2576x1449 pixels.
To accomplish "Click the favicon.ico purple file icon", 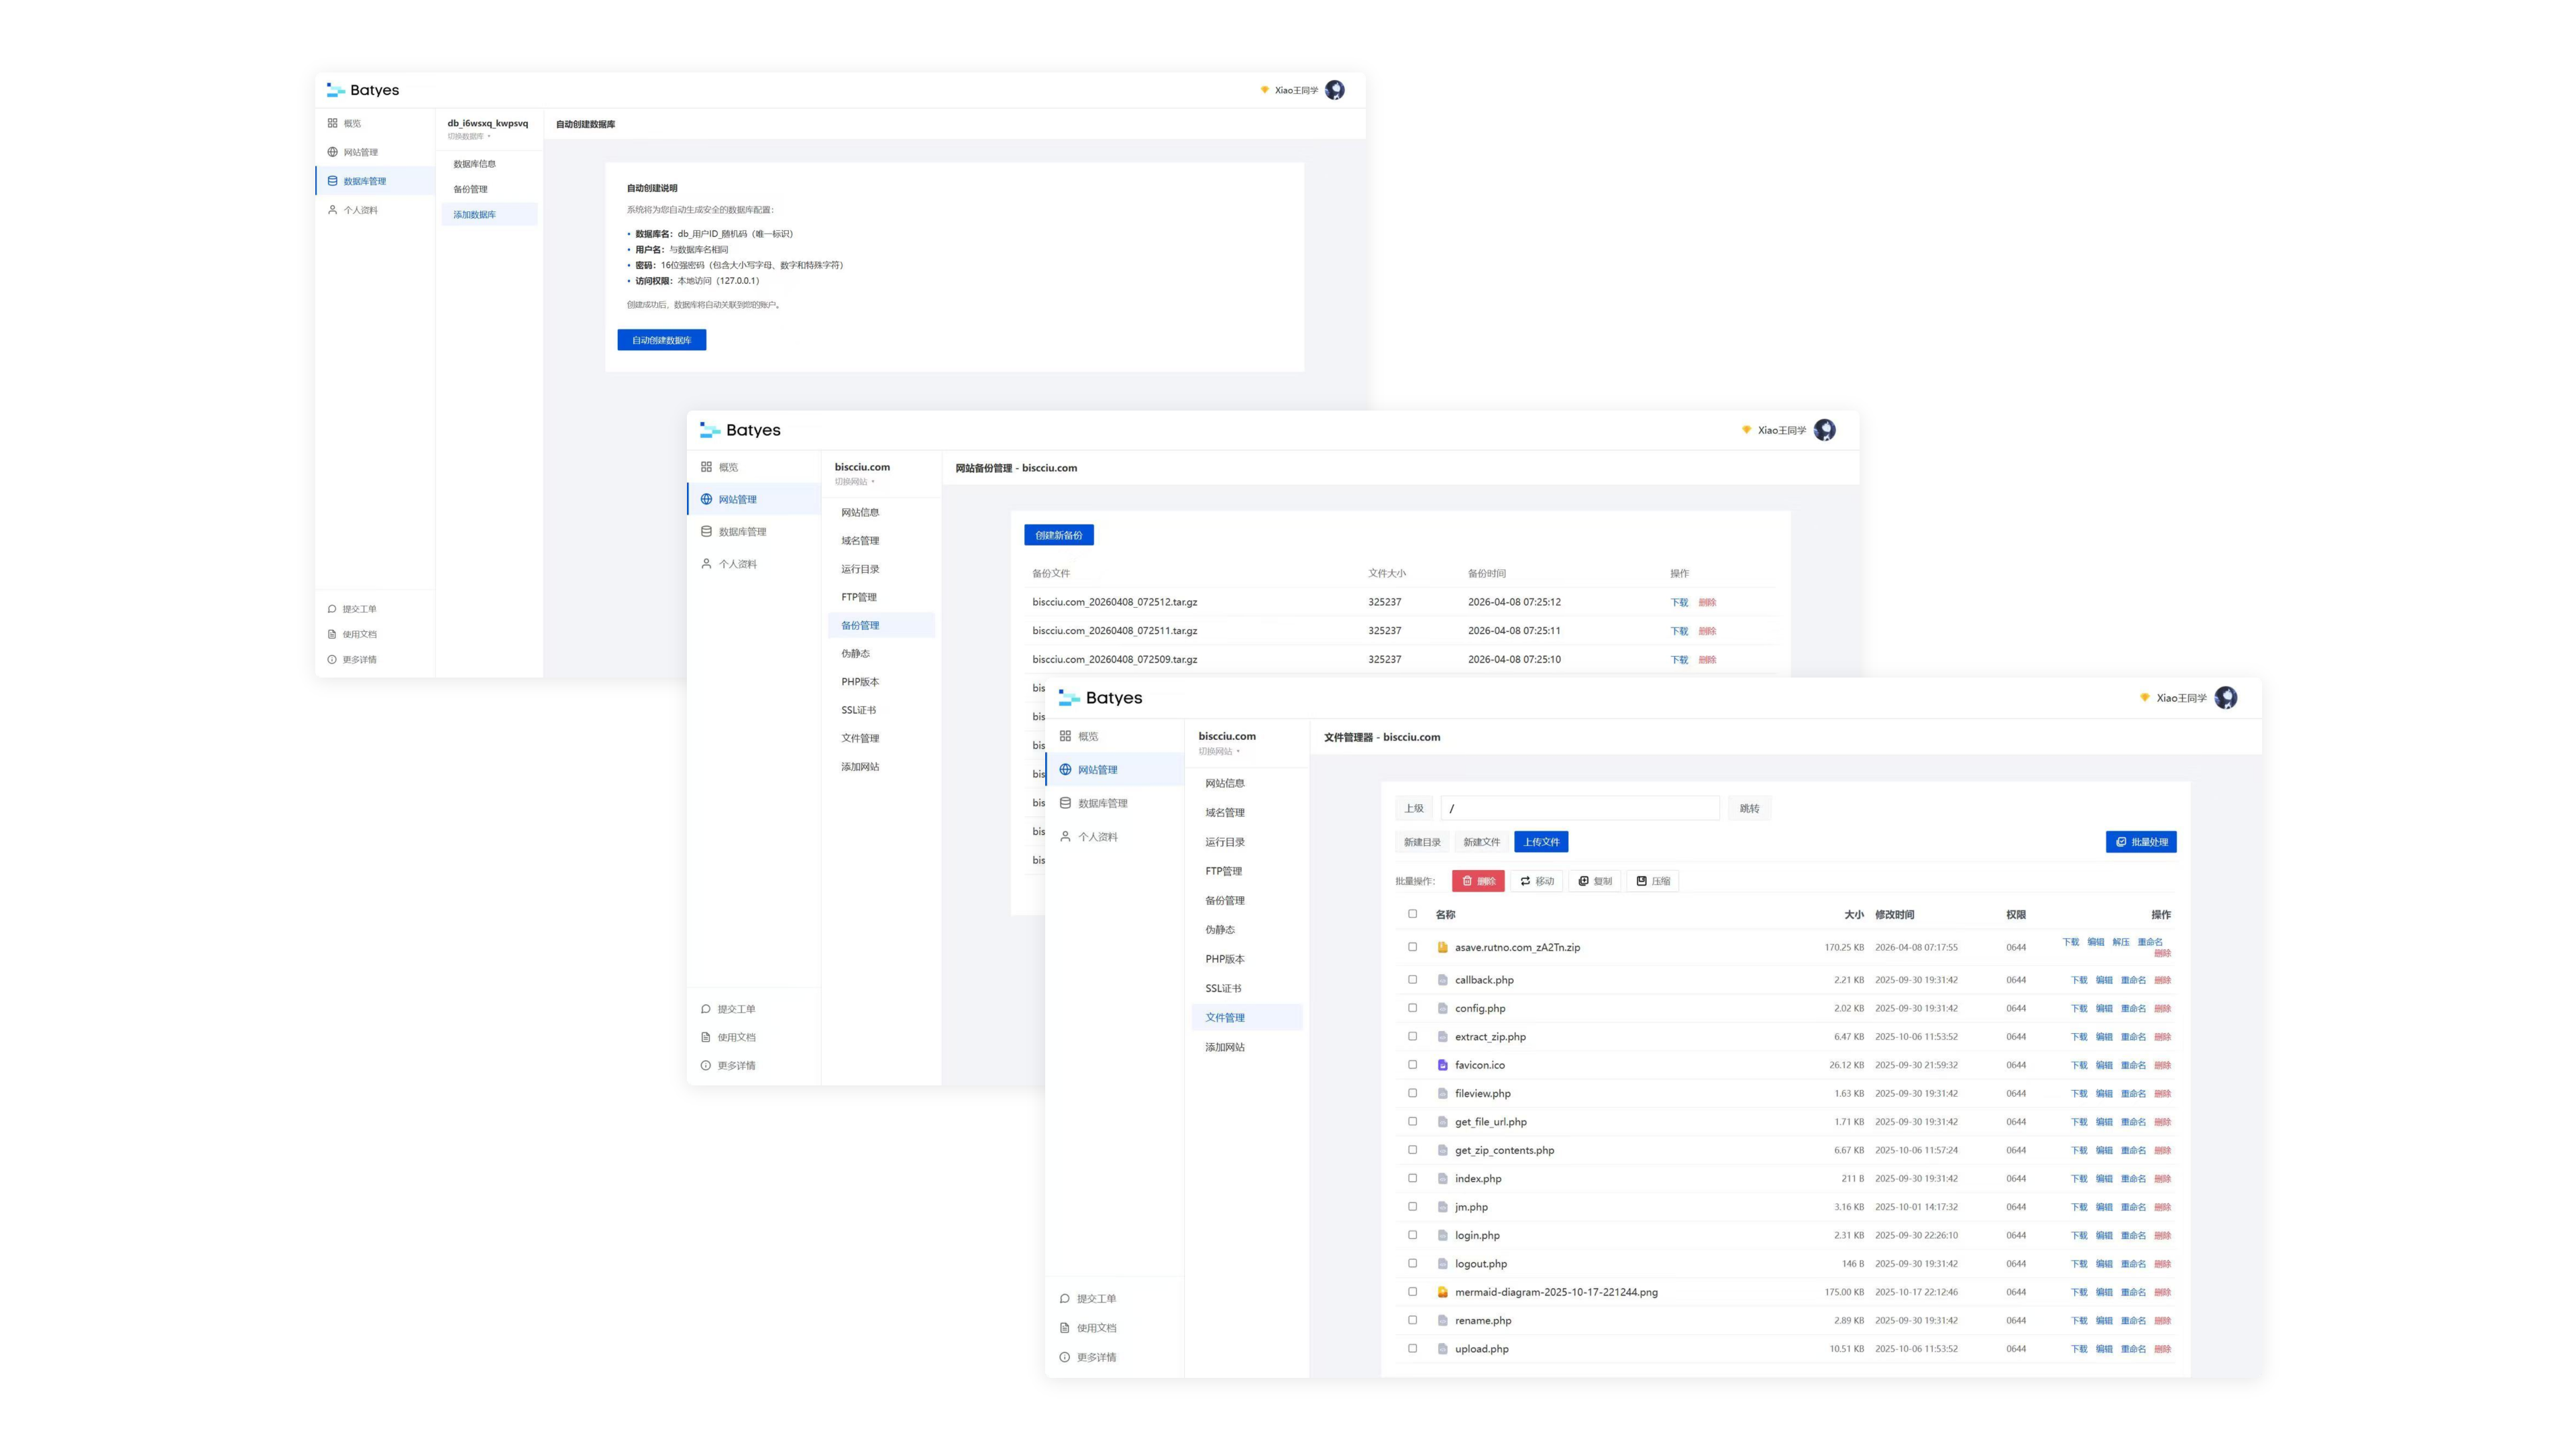I will coord(1442,1065).
